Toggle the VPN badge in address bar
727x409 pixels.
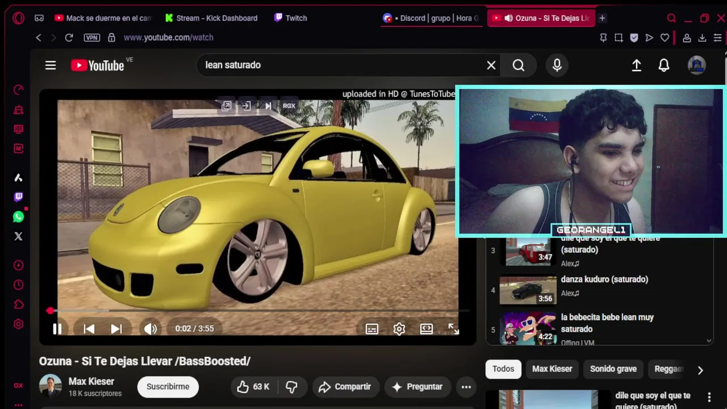point(92,37)
